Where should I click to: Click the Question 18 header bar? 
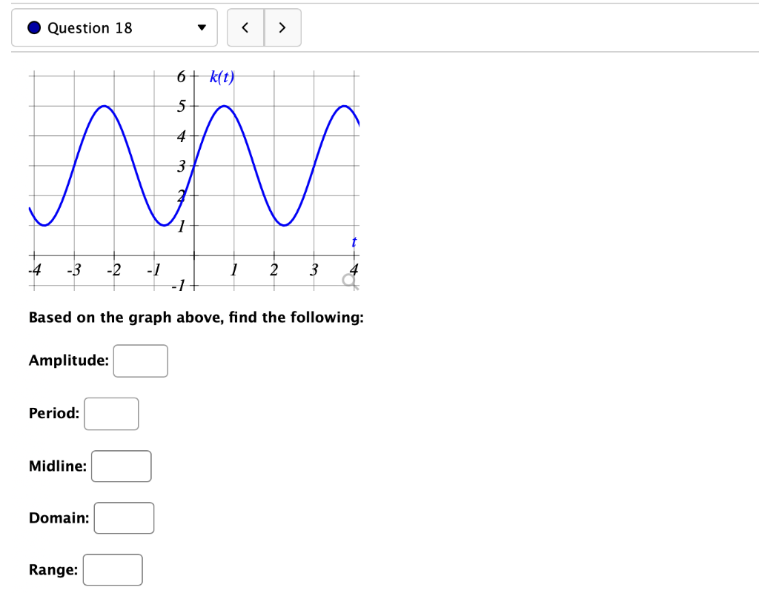(x=113, y=27)
